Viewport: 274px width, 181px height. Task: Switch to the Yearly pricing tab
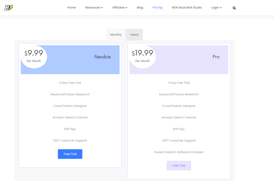tap(134, 34)
